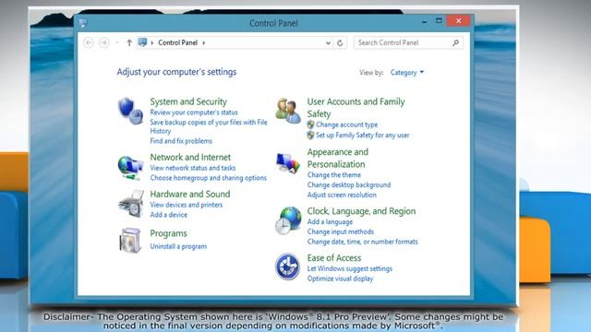591x332 pixels.
Task: Open the Hardware and Sound printer icon
Action: tap(131, 204)
